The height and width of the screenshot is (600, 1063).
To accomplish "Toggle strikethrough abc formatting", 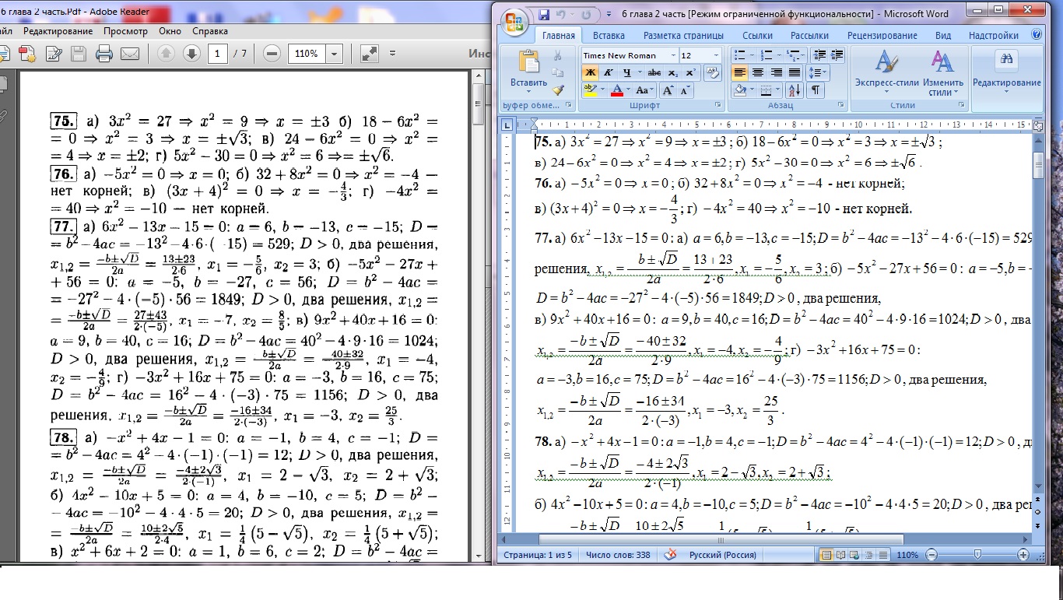I will (x=654, y=72).
